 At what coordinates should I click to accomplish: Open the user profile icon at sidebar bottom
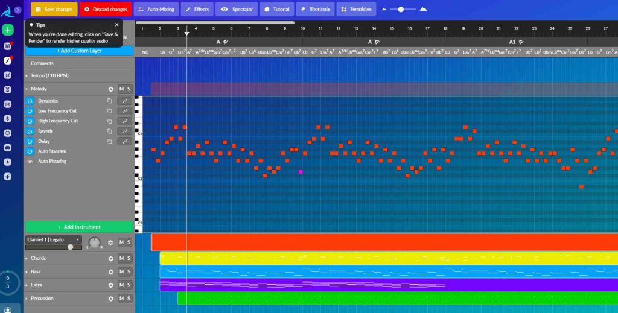pyautogui.click(x=7, y=310)
